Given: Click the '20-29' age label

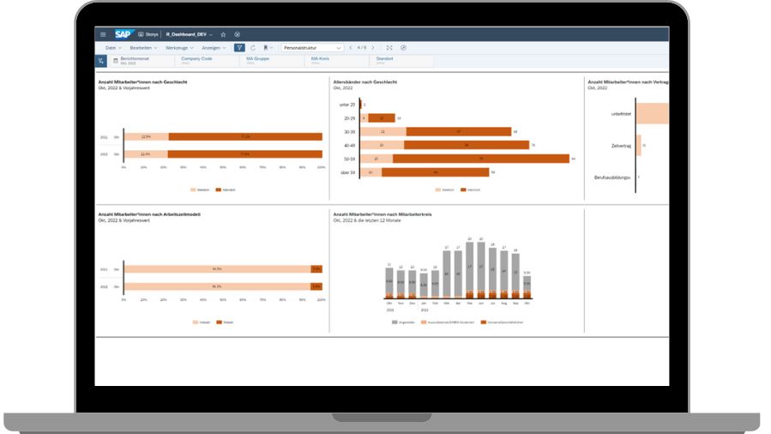Looking at the screenshot, I should 349,118.
